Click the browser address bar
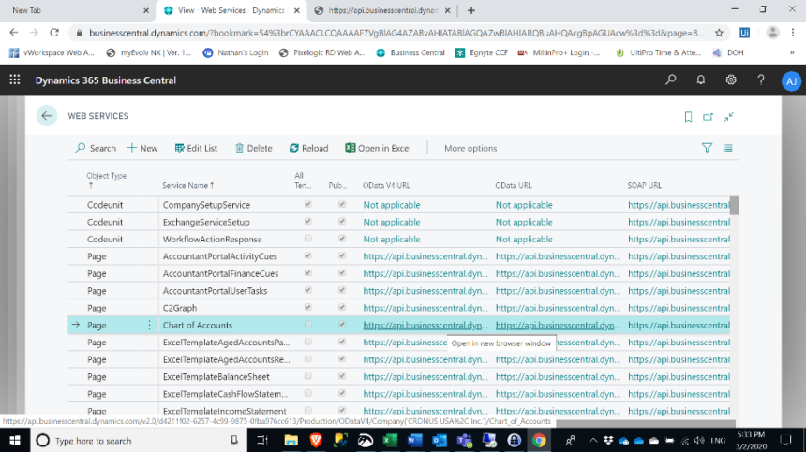Viewport: 806px width, 452px height. [396, 33]
